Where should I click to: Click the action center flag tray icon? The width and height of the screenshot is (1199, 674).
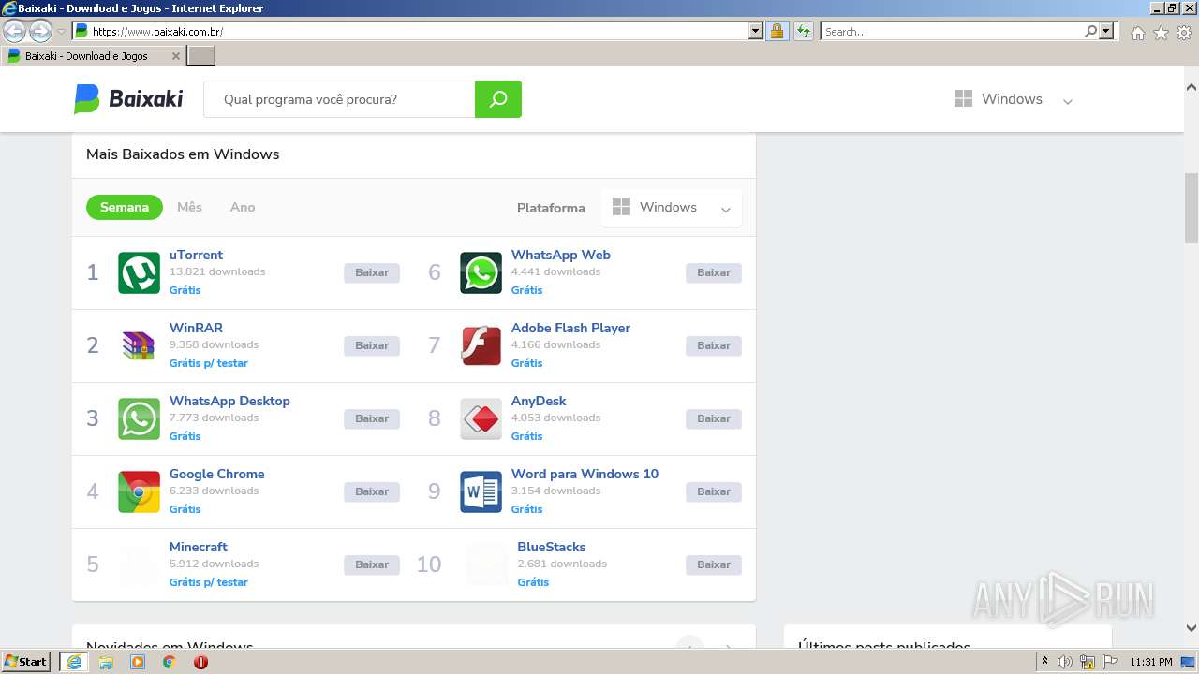coord(1110,662)
